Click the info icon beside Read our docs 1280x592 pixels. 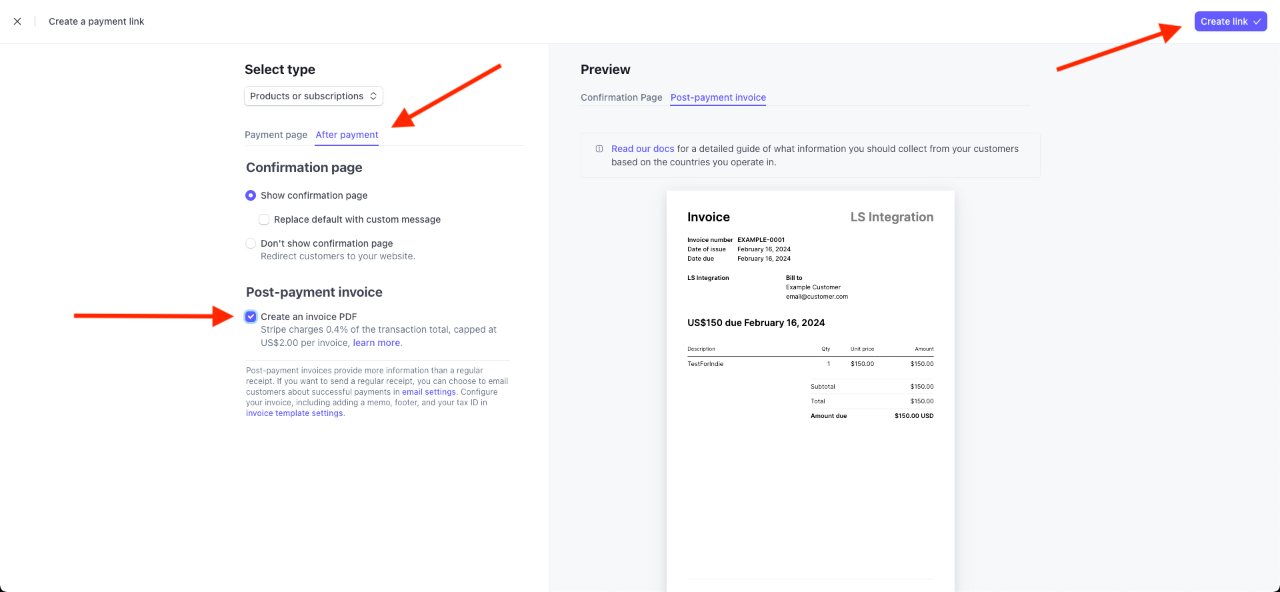tap(599, 149)
